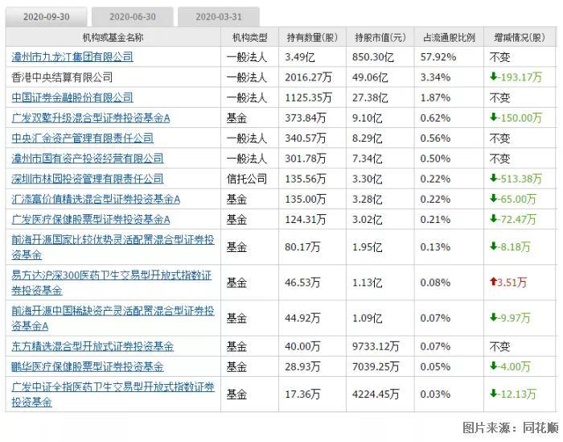Open 漳州市九龙江集团有限公司 link

72,57
